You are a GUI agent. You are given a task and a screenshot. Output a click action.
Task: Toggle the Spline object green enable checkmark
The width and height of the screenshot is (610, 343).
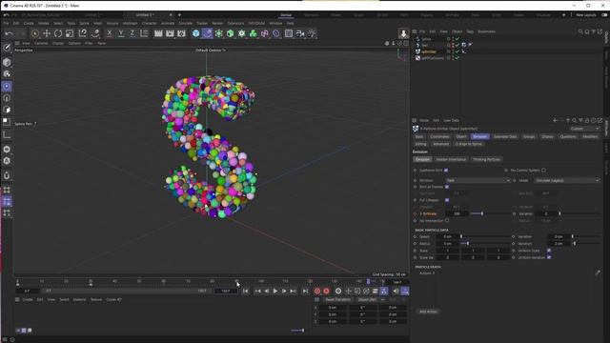(457, 39)
